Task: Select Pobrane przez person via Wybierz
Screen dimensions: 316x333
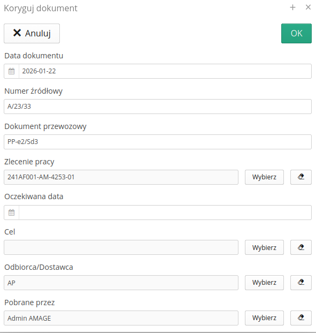Action: coord(264,318)
